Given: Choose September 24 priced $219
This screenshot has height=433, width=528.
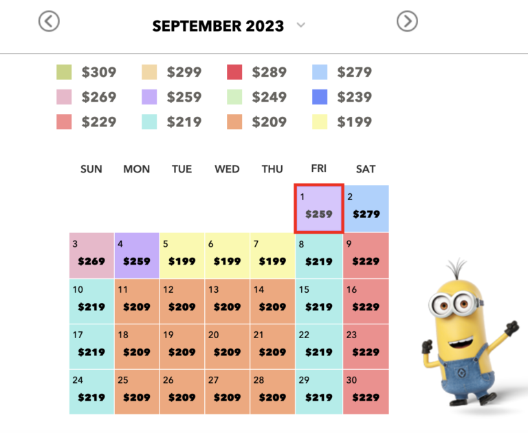Looking at the screenshot, I should point(91,392).
